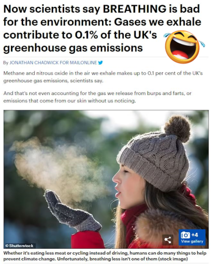This screenshot has height=264, width=211.
Task: Click the photo caption about eating less meat
Action: [x=105, y=256]
